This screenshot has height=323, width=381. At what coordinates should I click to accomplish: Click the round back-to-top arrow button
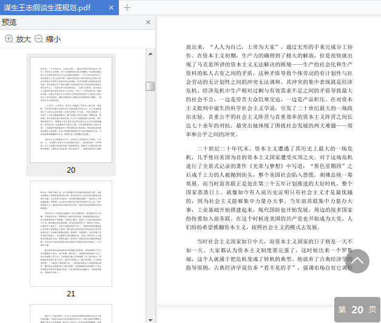pyautogui.click(x=357, y=261)
